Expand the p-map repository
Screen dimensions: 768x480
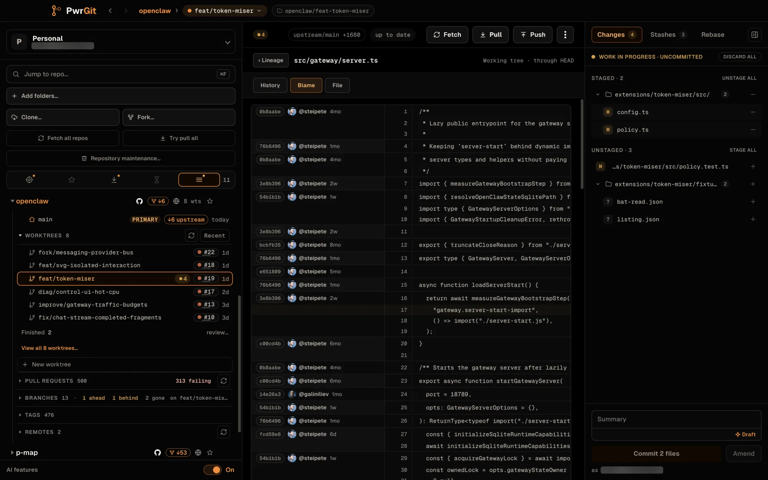click(12, 453)
